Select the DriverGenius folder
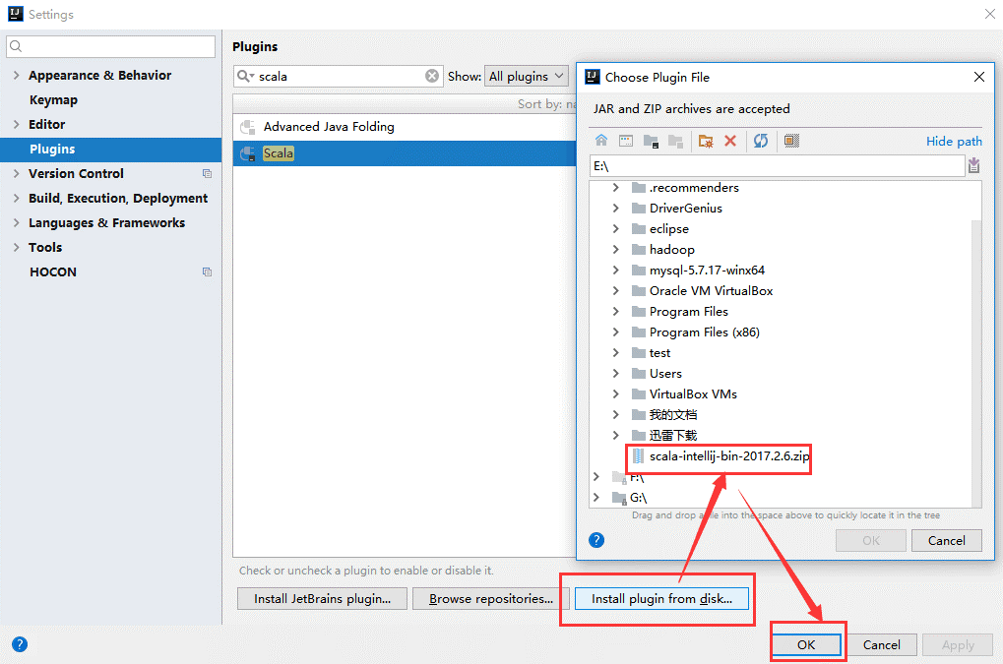Viewport: 1003px width, 664px height. (x=685, y=209)
